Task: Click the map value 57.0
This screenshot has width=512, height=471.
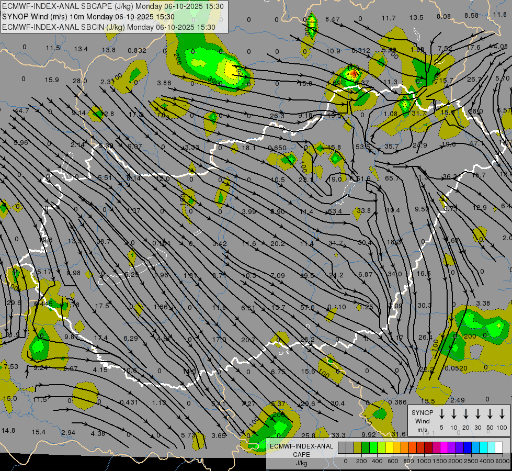Action: pyautogui.click(x=308, y=308)
